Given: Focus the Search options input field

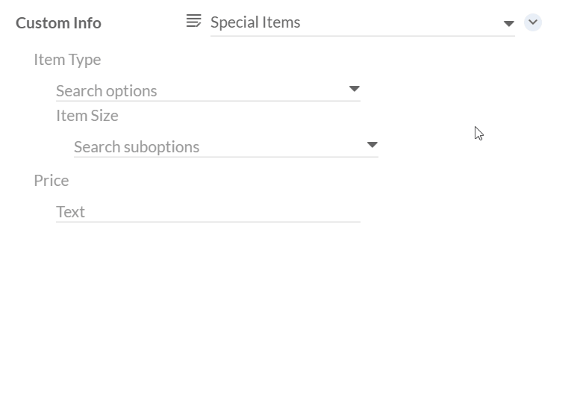Looking at the screenshot, I should click(x=194, y=90).
